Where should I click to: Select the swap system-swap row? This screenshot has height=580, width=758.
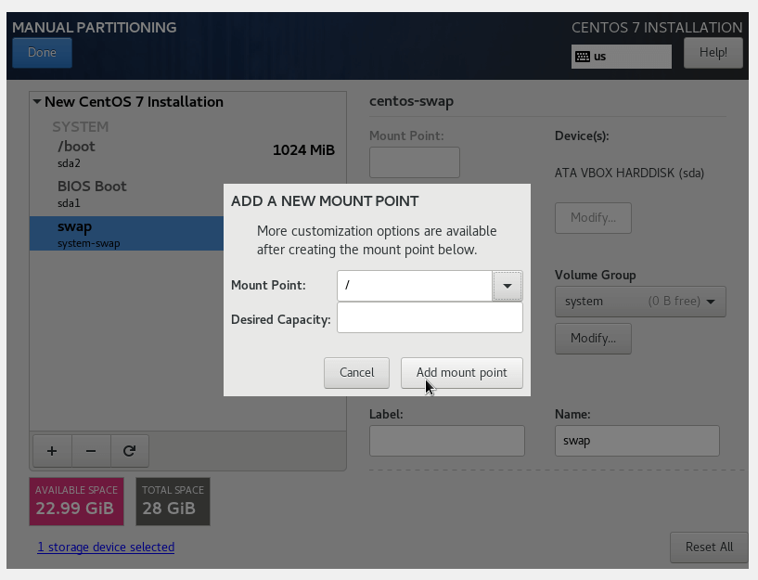(x=127, y=234)
